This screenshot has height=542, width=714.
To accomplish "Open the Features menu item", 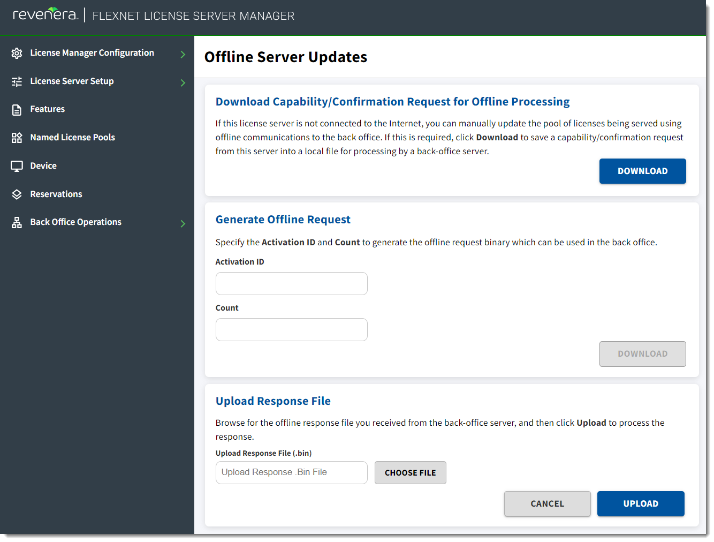I will click(x=47, y=109).
